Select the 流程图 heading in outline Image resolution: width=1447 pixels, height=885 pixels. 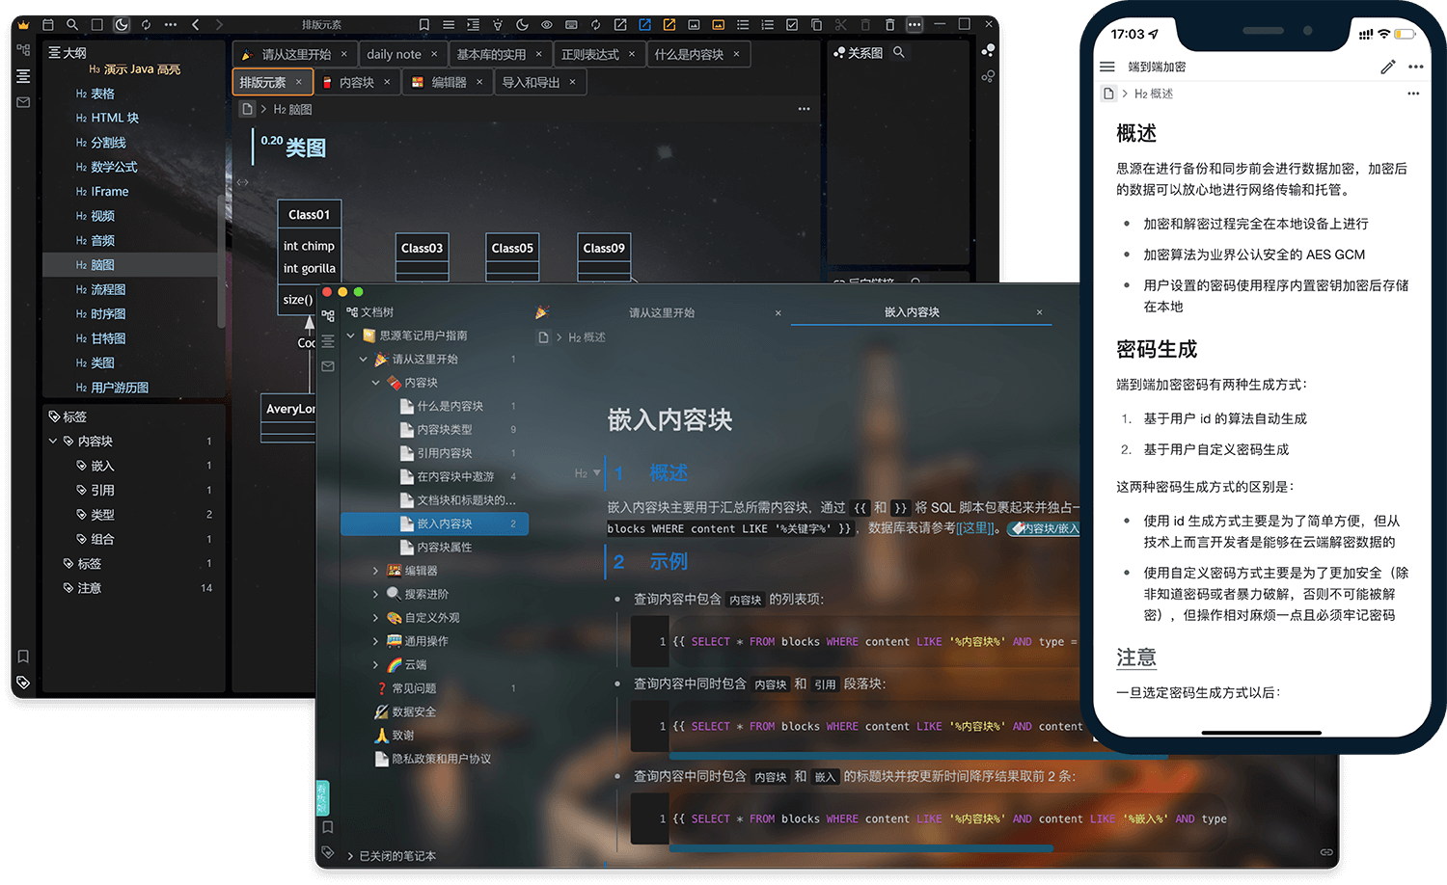click(108, 289)
